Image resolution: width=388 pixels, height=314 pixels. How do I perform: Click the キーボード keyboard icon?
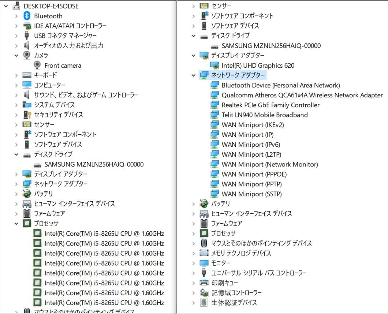pos(27,75)
